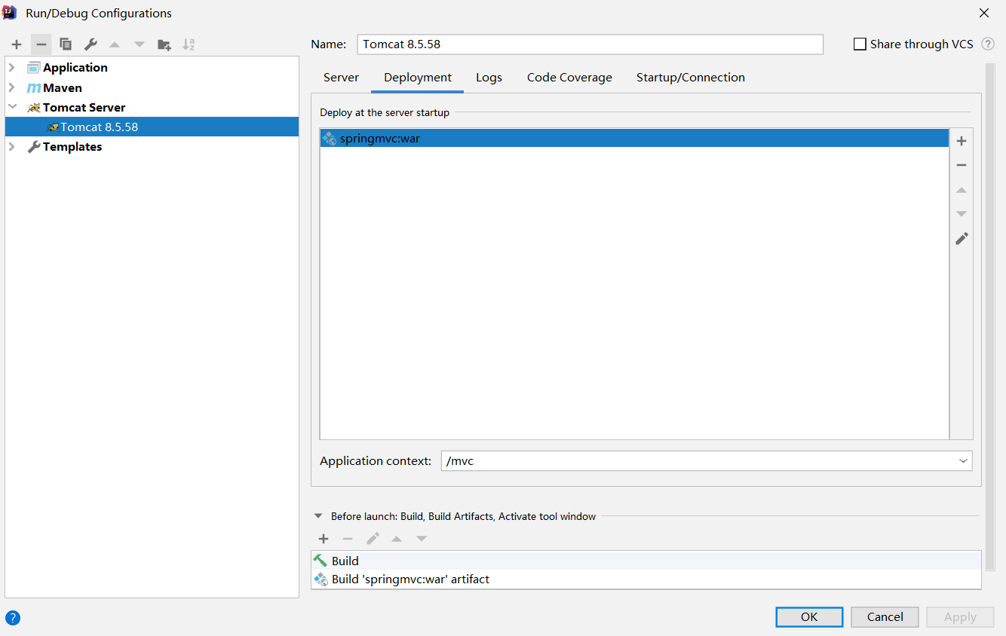This screenshot has width=1006, height=636.
Task: Confirm with the OK button
Action: pos(809,617)
